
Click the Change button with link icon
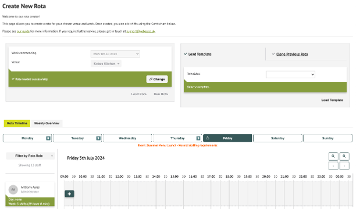tap(157, 79)
